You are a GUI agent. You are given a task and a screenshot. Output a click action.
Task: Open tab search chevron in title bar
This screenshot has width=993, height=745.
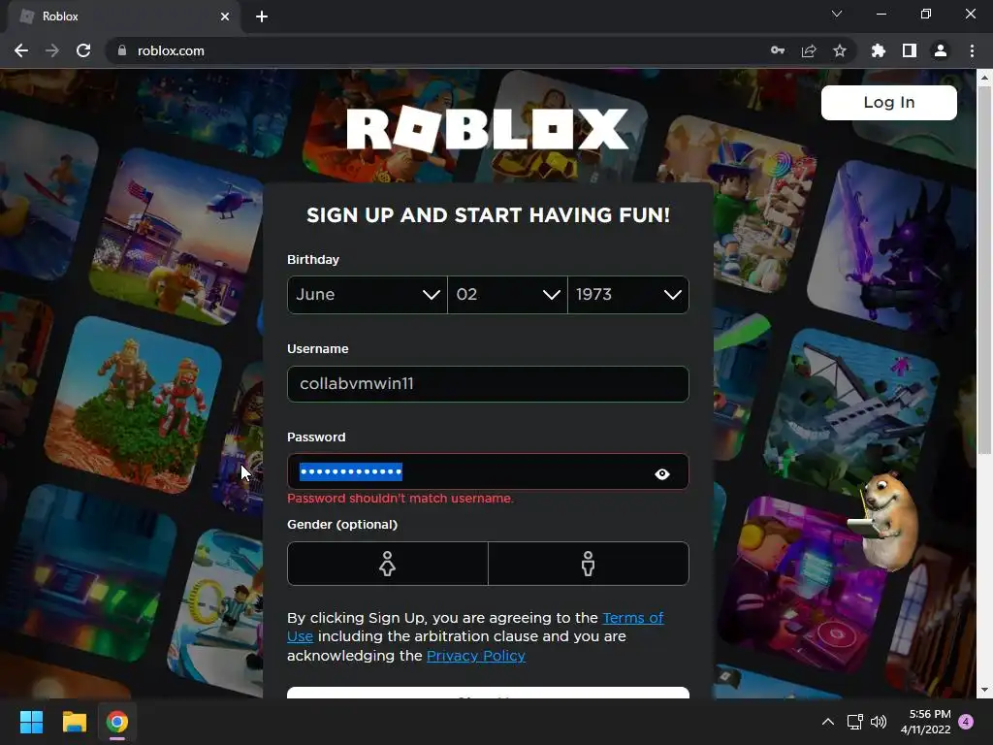tap(837, 14)
